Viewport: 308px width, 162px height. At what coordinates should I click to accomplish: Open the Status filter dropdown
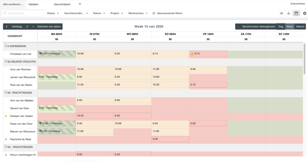point(53,13)
